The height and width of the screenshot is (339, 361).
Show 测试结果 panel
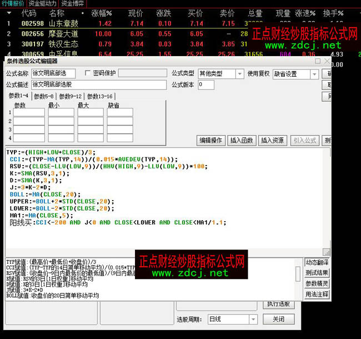pyautogui.click(x=317, y=273)
